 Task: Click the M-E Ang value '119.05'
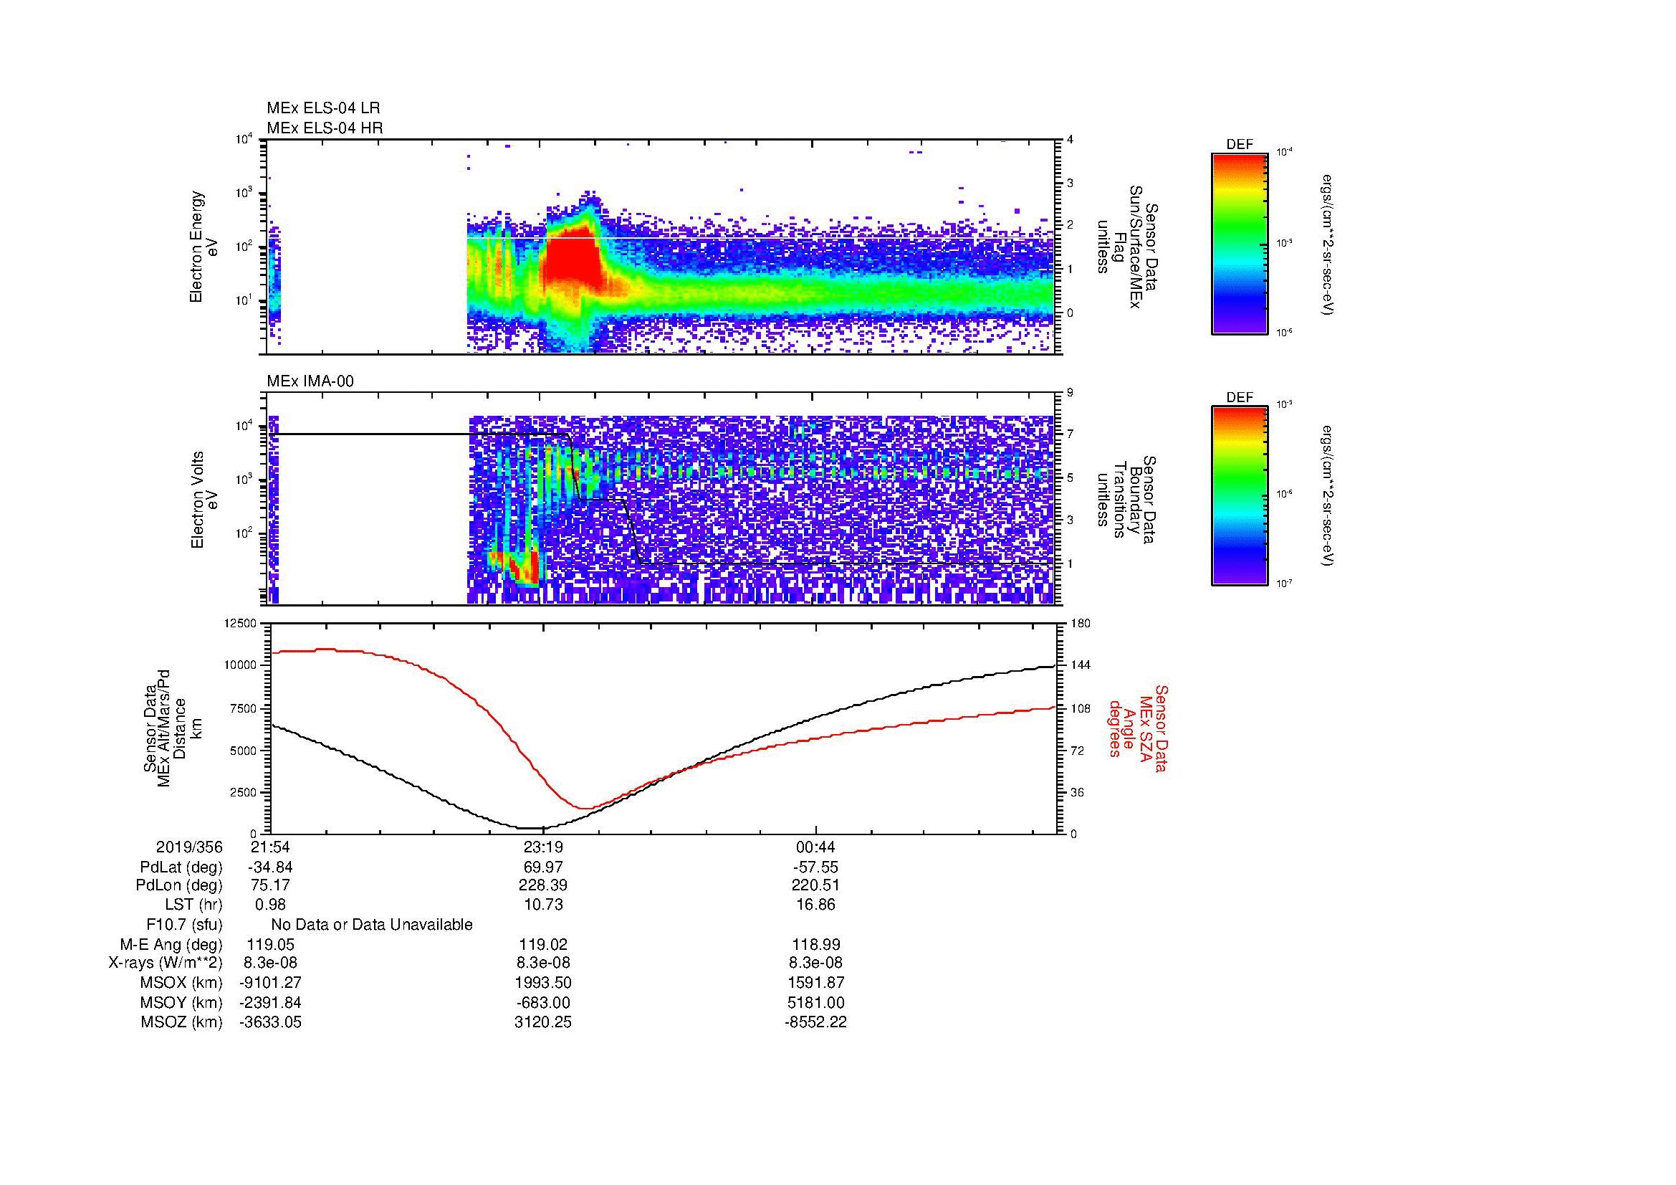click(271, 944)
